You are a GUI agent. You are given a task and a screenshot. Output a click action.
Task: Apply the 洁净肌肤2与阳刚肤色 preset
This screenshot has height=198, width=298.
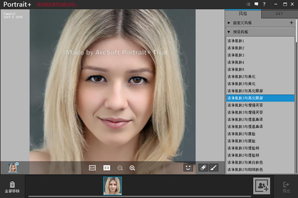[x=260, y=170]
